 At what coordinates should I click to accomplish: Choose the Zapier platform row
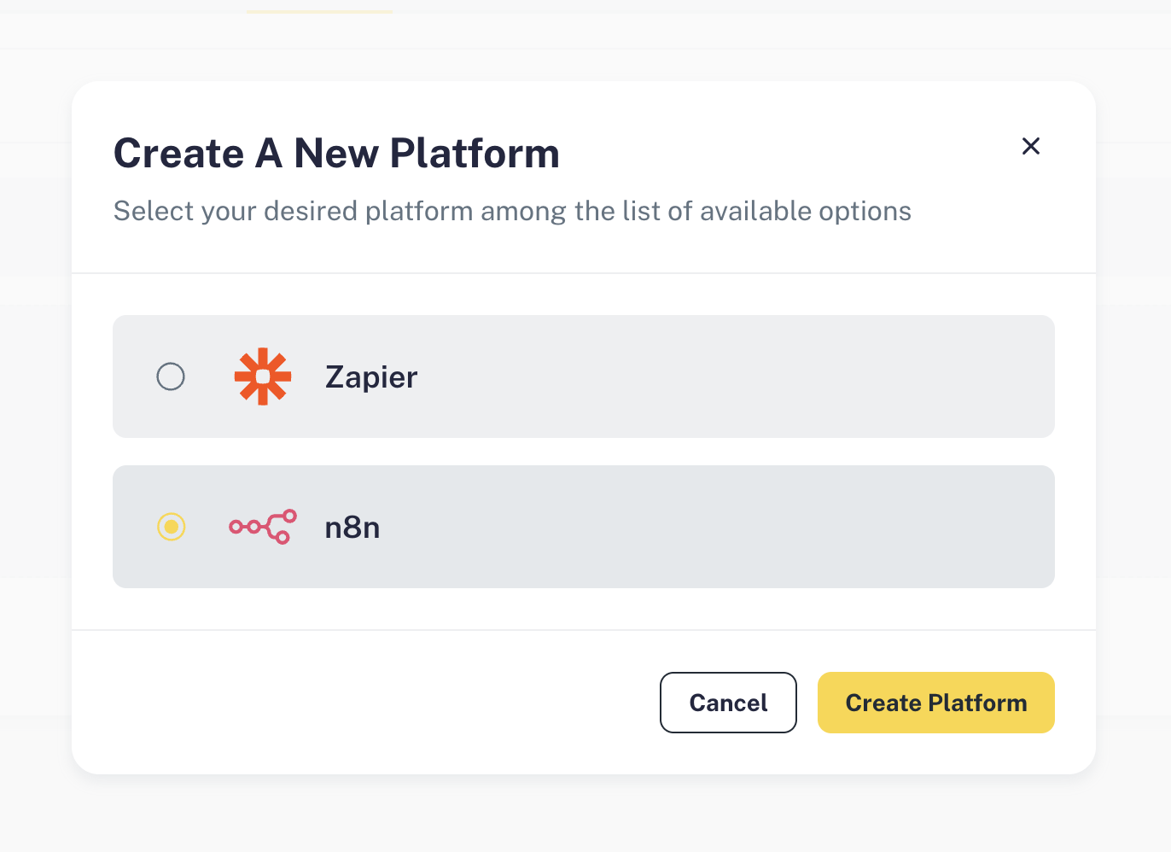click(584, 376)
